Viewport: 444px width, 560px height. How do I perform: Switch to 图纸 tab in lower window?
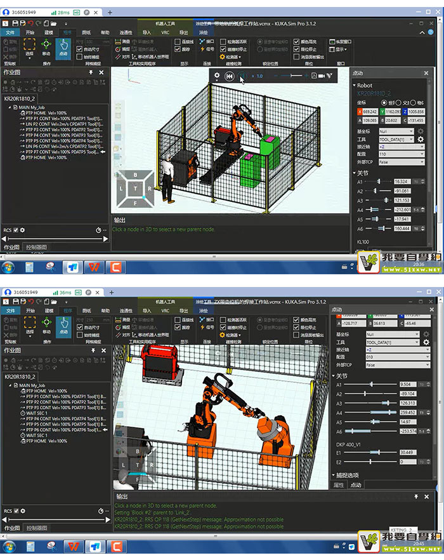pos(87,310)
